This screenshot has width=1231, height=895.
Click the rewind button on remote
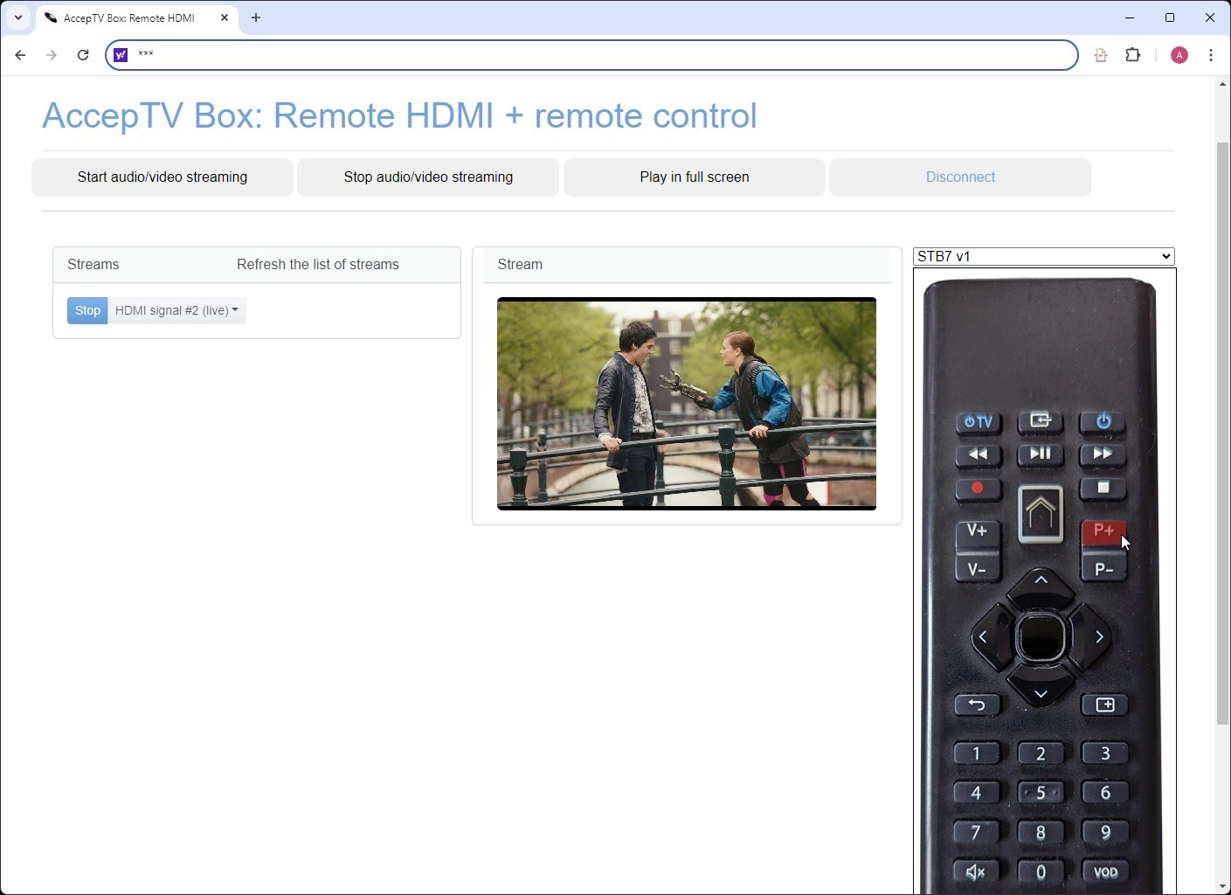(x=978, y=454)
